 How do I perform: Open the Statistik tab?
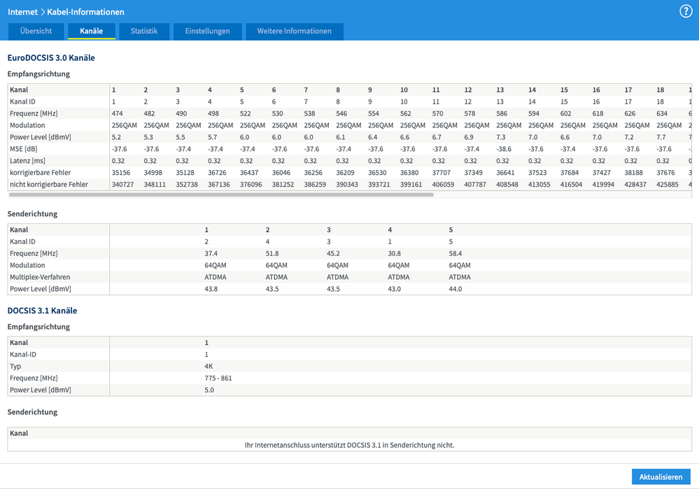click(144, 31)
